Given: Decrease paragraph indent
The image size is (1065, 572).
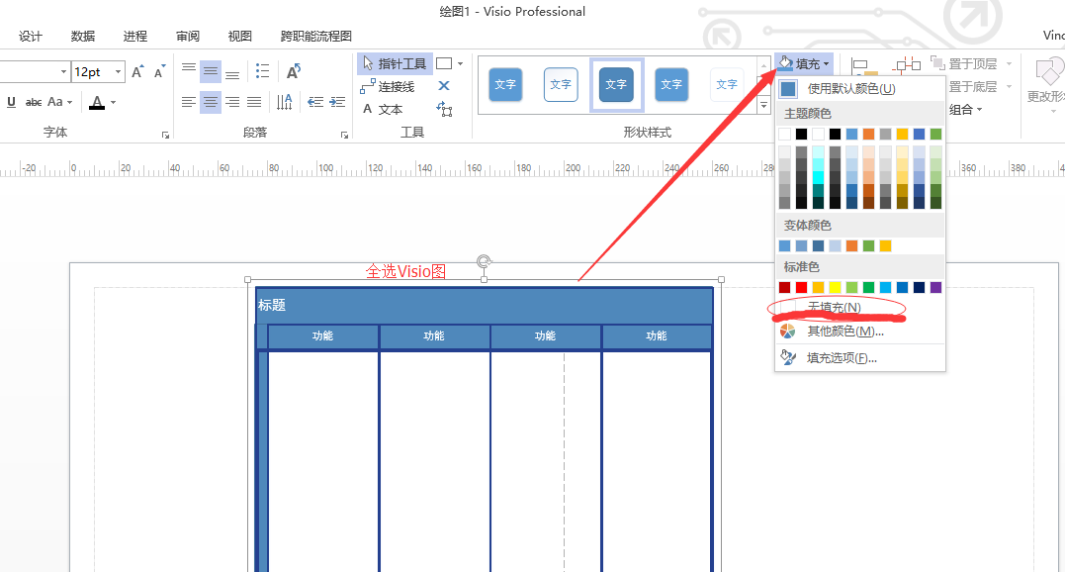Looking at the screenshot, I should [x=315, y=102].
